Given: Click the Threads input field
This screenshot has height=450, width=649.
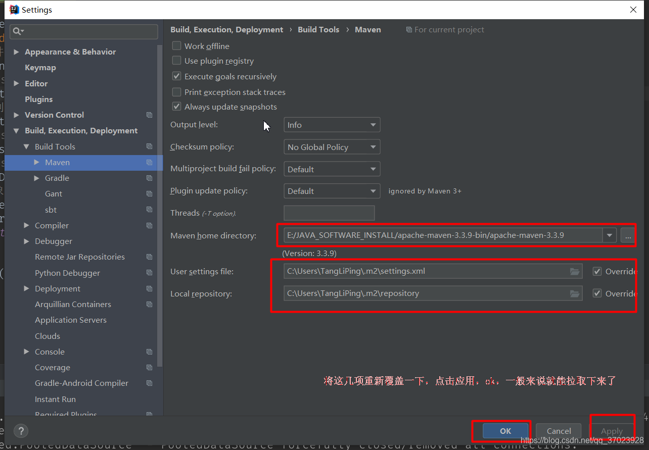Looking at the screenshot, I should point(329,213).
